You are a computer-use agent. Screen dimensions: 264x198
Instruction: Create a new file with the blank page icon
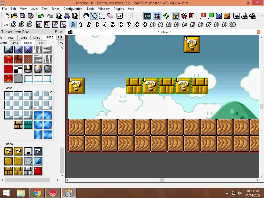[6, 16]
